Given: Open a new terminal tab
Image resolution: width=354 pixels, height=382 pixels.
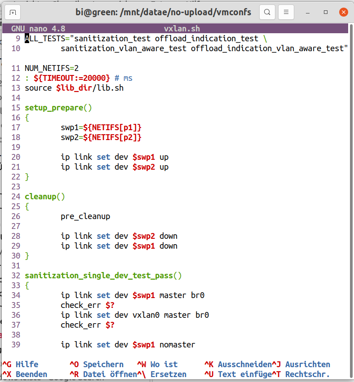Looking at the screenshot, I should pos(13,12).
